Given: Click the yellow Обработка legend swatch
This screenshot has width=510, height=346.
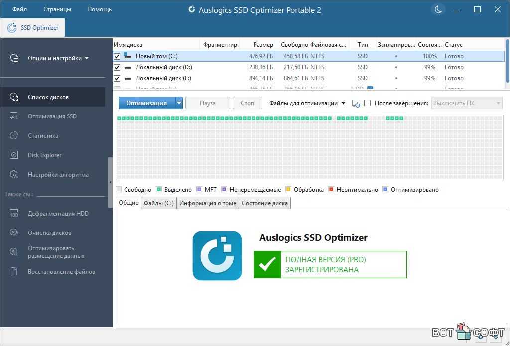Looking at the screenshot, I should point(288,189).
